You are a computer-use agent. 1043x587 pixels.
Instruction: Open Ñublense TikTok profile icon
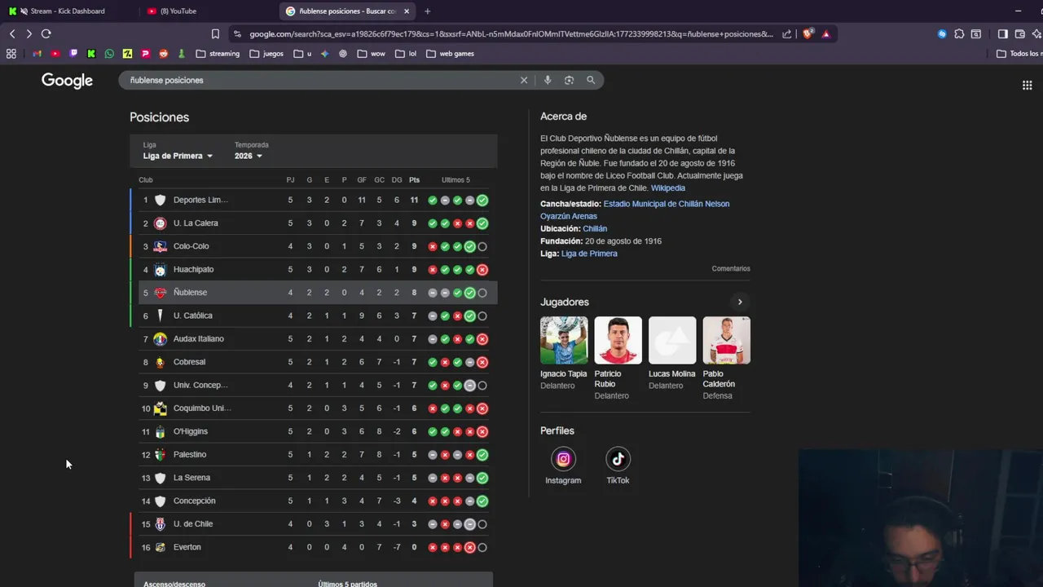click(618, 459)
